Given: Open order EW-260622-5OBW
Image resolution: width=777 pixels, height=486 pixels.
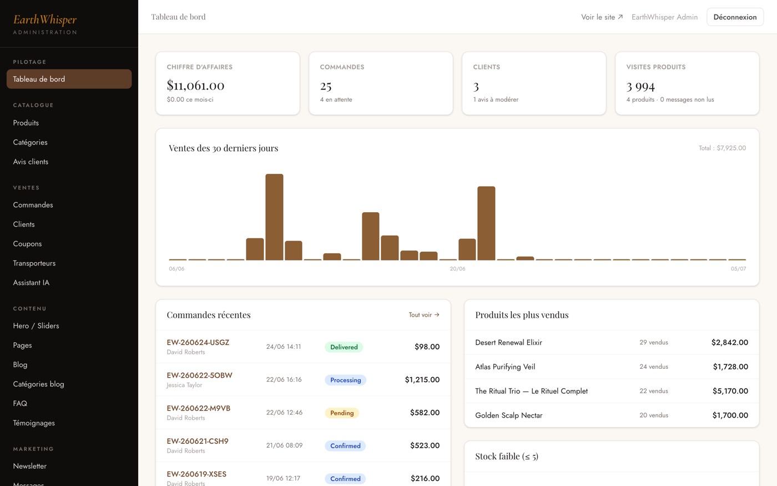Looking at the screenshot, I should (199, 375).
